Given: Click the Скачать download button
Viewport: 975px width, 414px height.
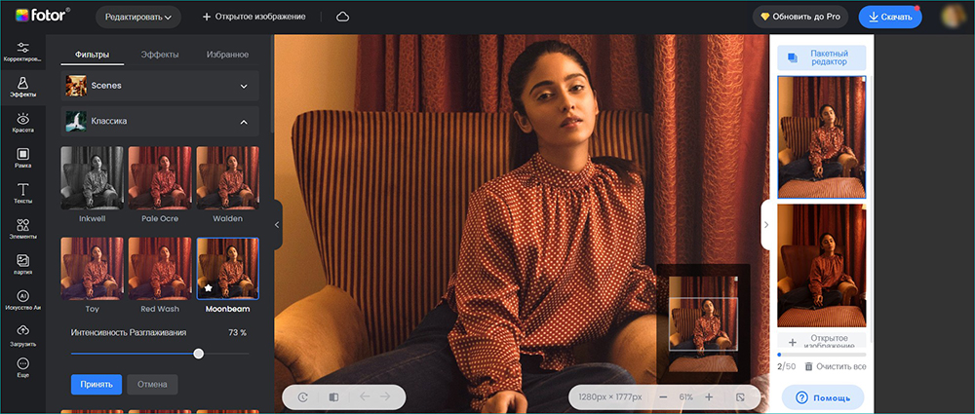Looking at the screenshot, I should click(x=889, y=17).
